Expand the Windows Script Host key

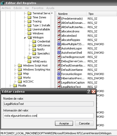tap(15, 65)
